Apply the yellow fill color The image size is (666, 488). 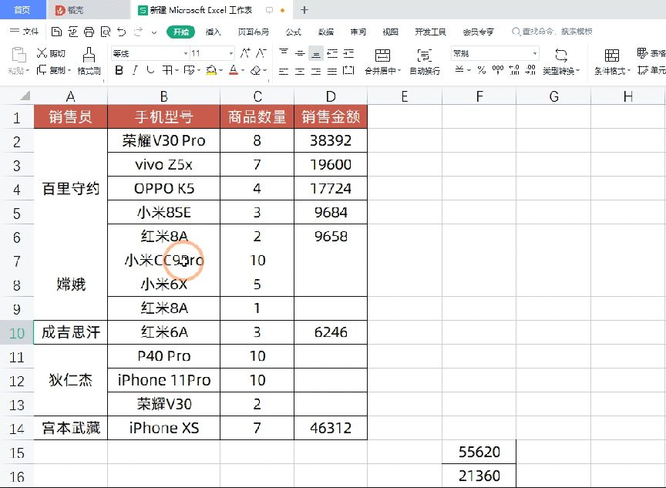click(211, 70)
